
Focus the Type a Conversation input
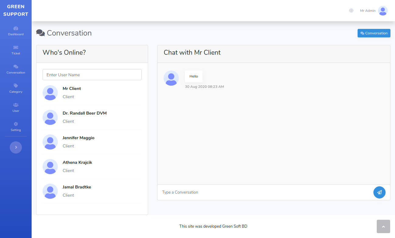click(265, 192)
